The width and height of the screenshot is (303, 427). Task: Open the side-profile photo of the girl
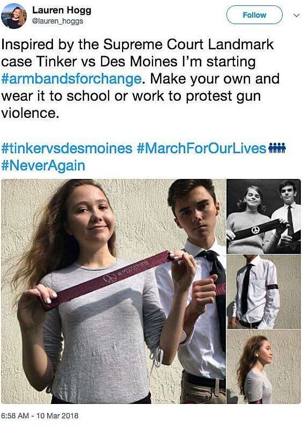(263, 366)
